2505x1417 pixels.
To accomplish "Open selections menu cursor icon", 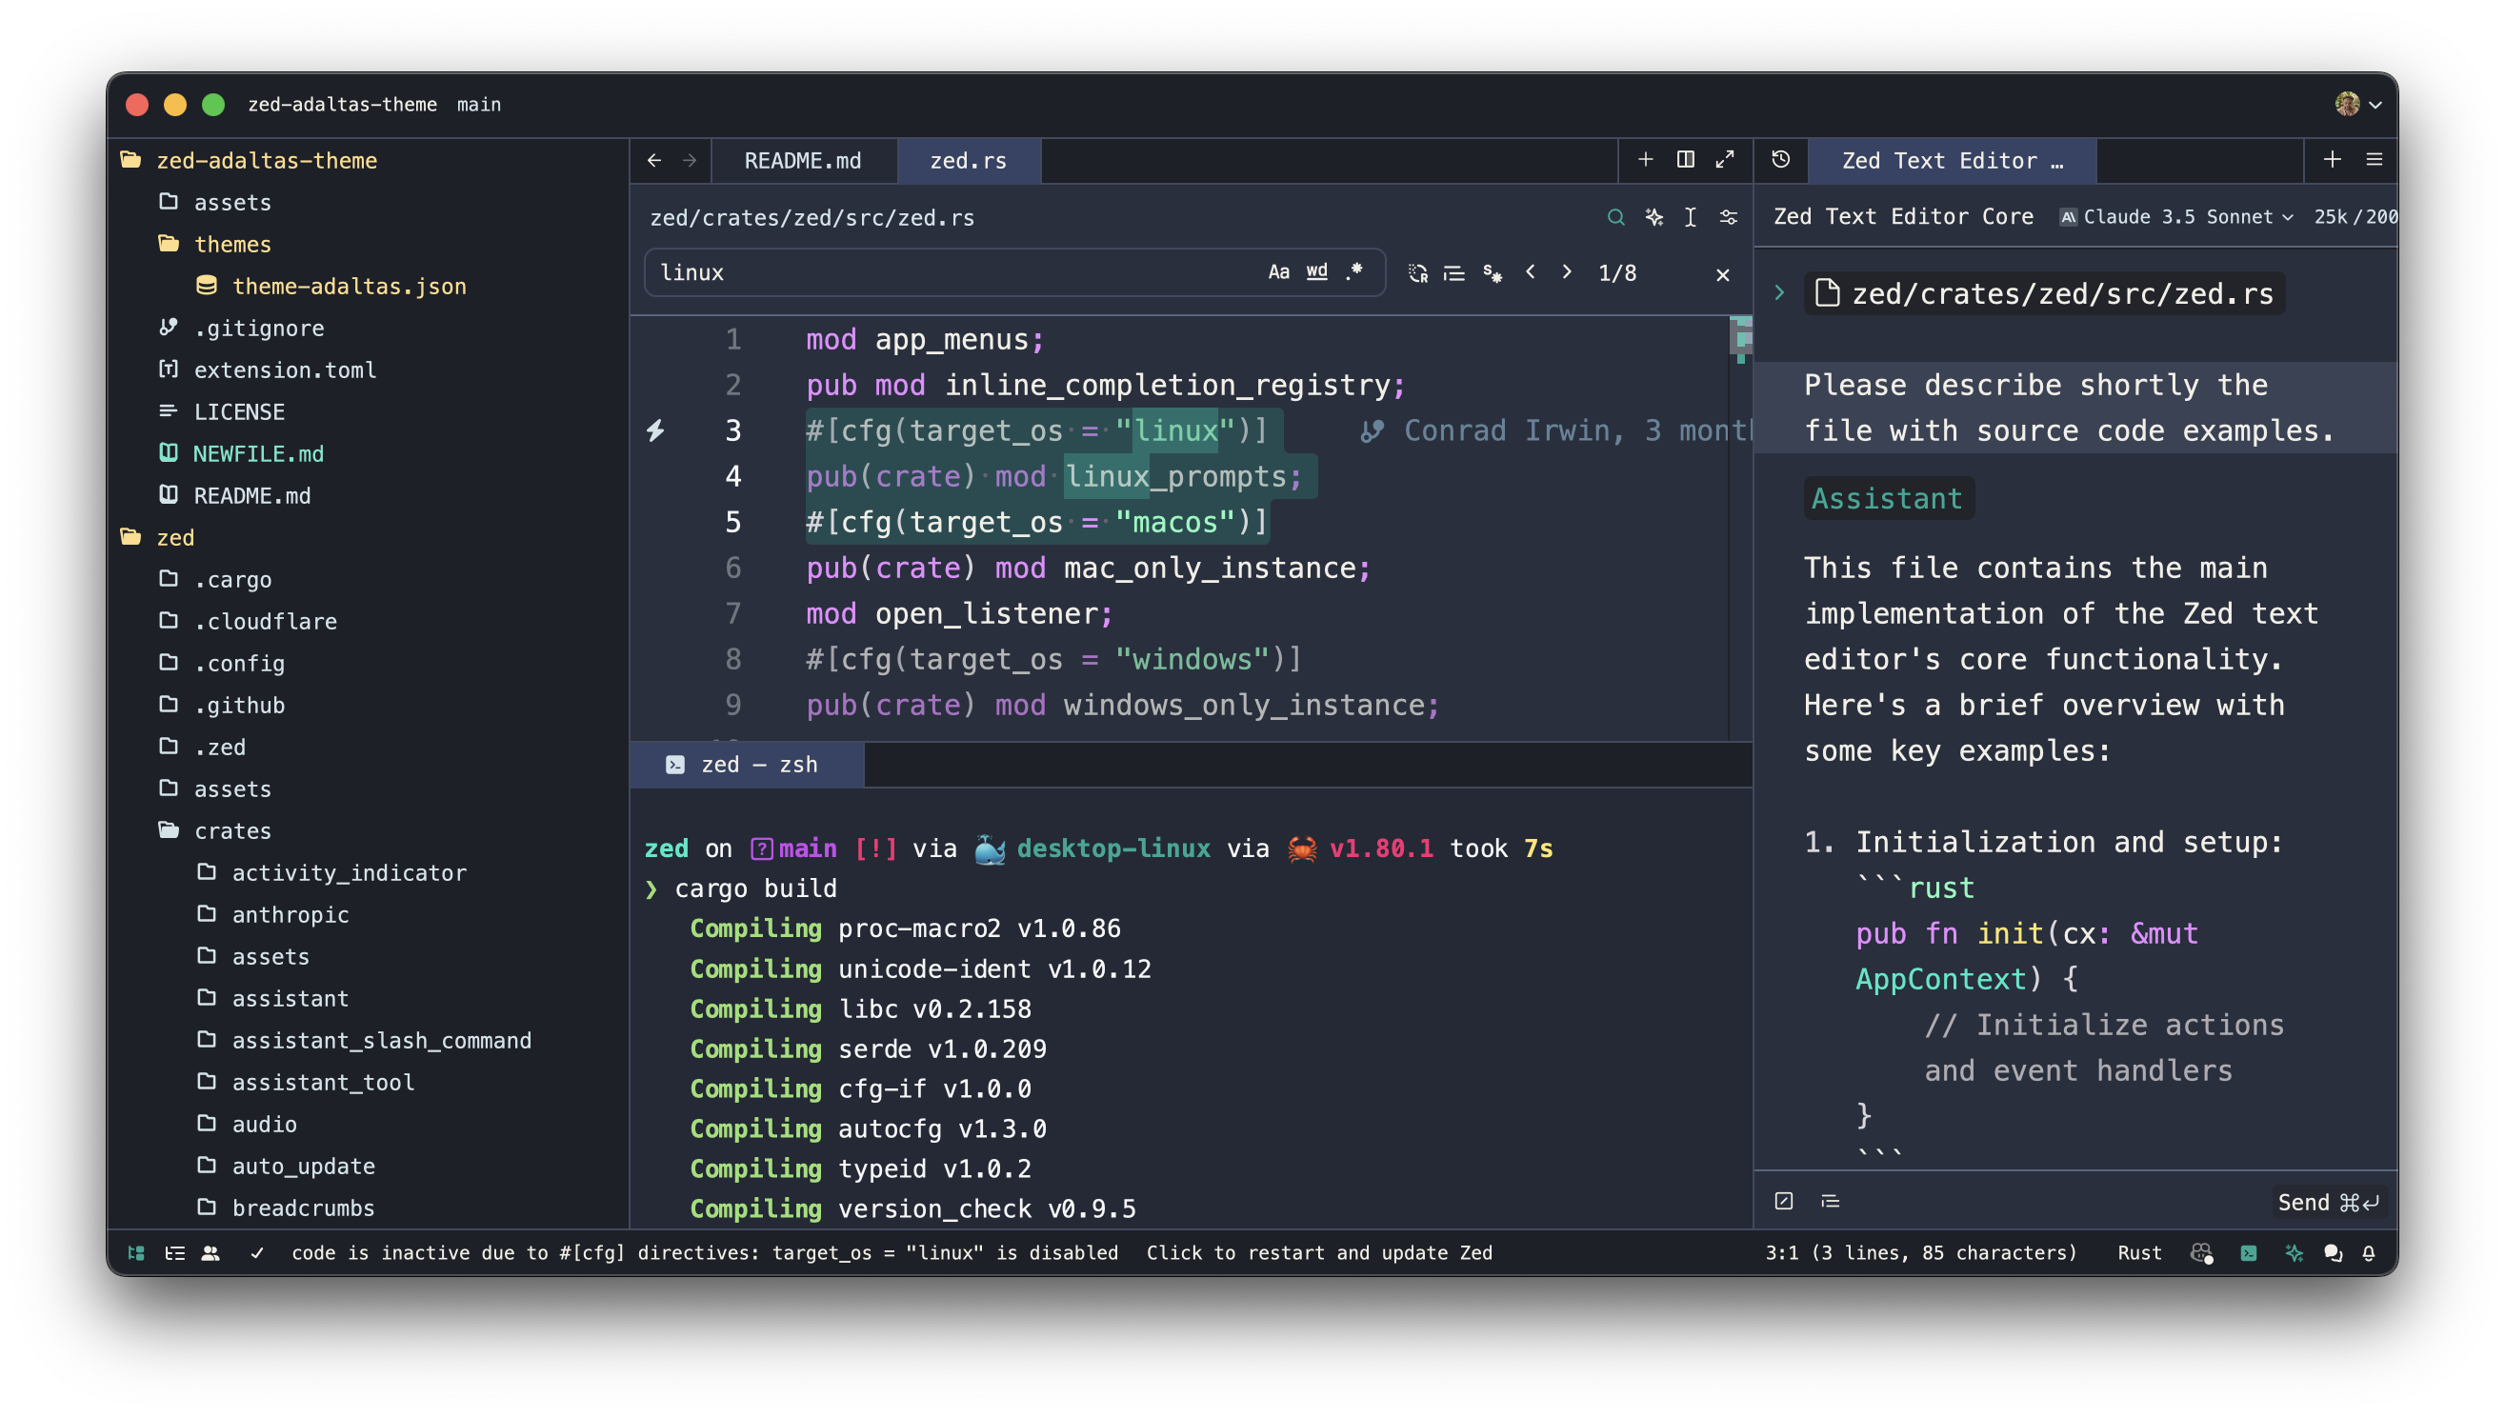I will tap(1691, 217).
